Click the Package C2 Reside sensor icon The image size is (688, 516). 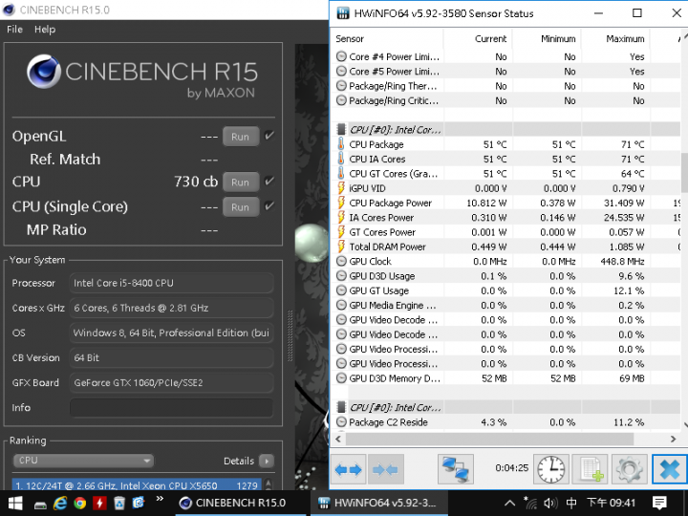pos(341,422)
